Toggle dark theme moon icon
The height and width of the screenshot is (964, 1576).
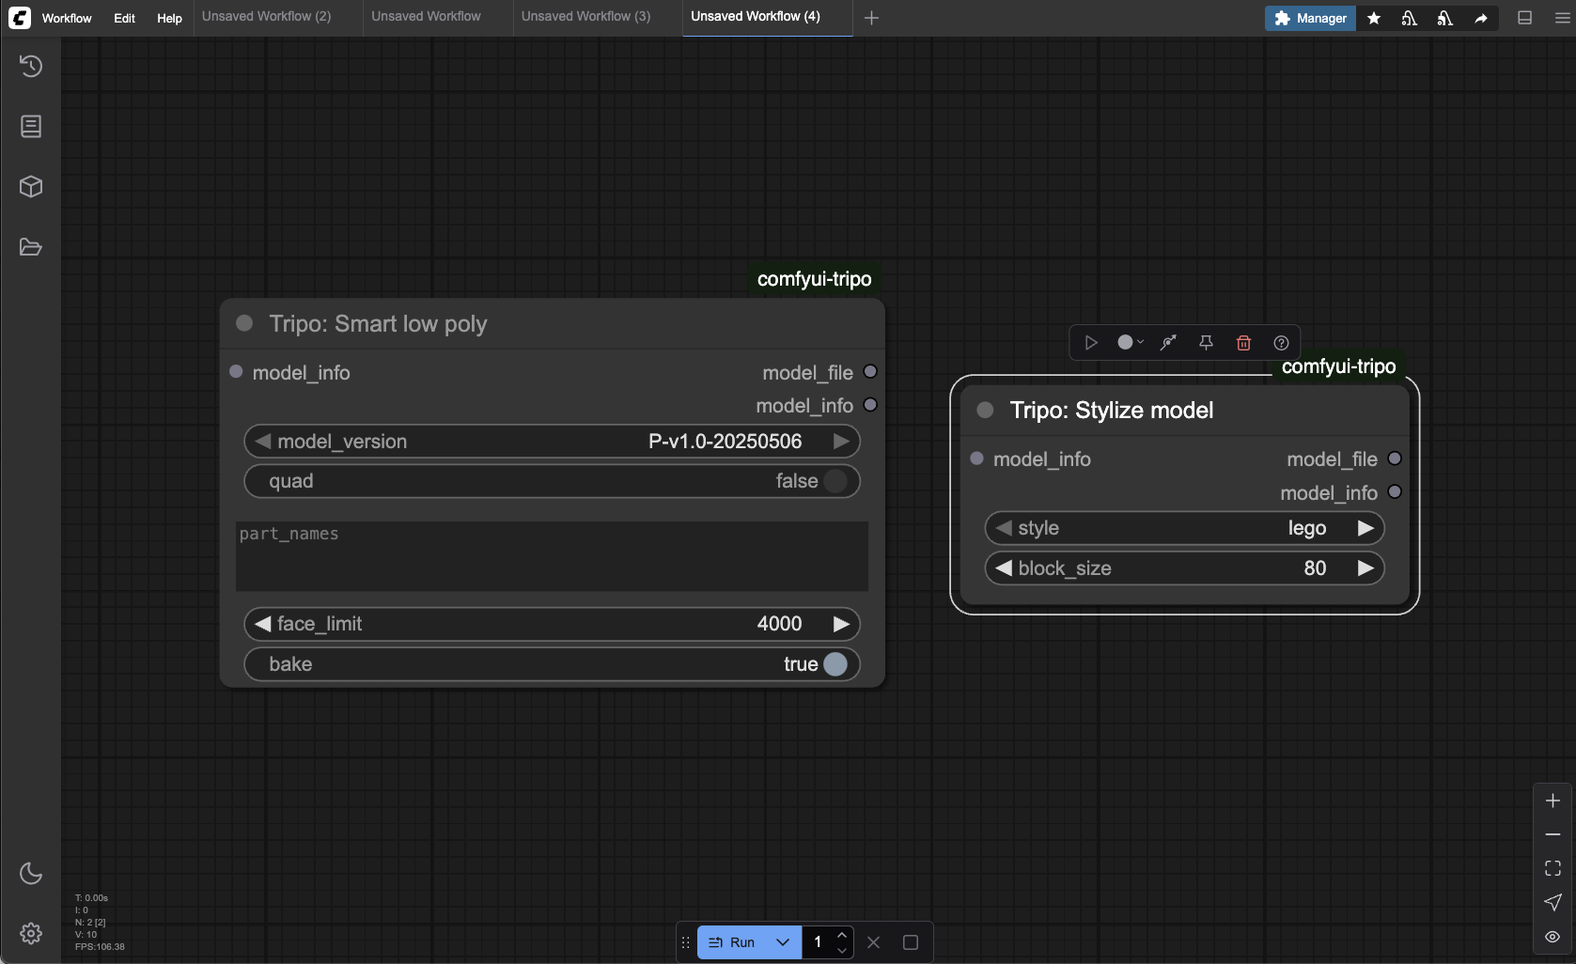[31, 873]
